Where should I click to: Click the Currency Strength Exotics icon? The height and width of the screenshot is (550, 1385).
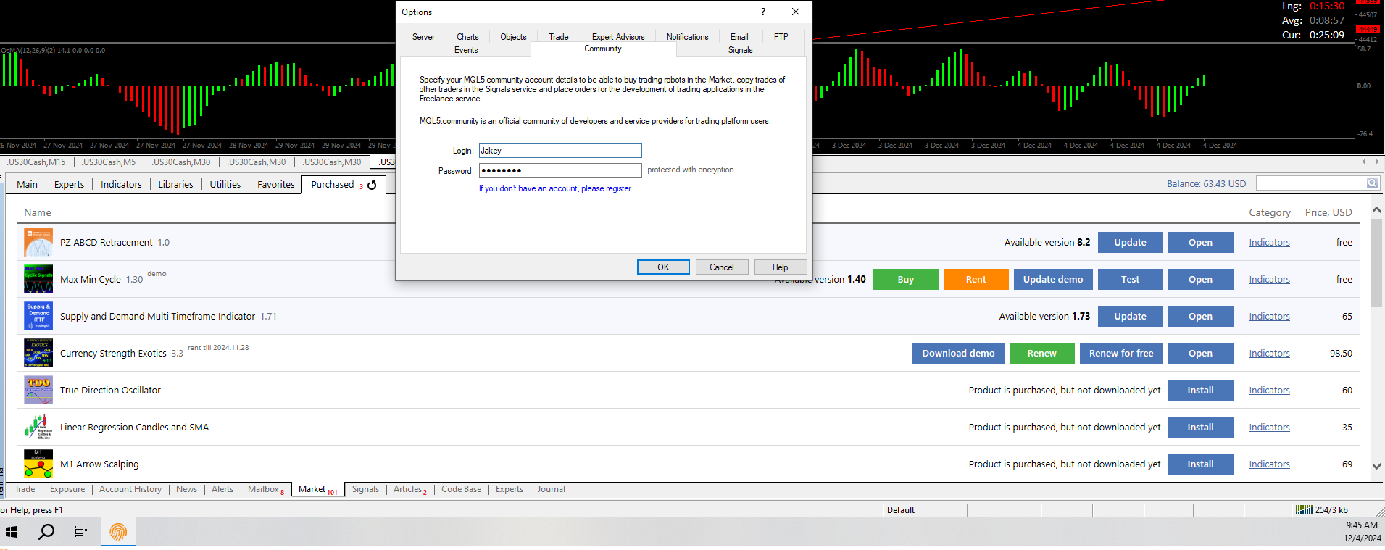pos(38,353)
